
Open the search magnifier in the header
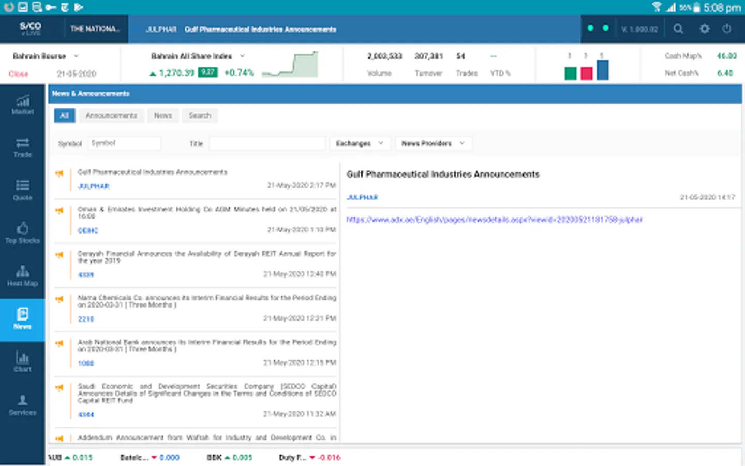[678, 29]
